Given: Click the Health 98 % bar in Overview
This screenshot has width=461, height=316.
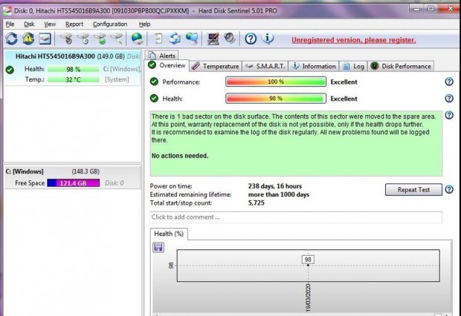Looking at the screenshot, I should (276, 99).
